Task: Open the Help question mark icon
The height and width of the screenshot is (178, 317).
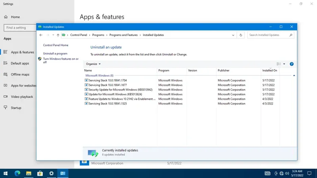Action: tap(292, 64)
